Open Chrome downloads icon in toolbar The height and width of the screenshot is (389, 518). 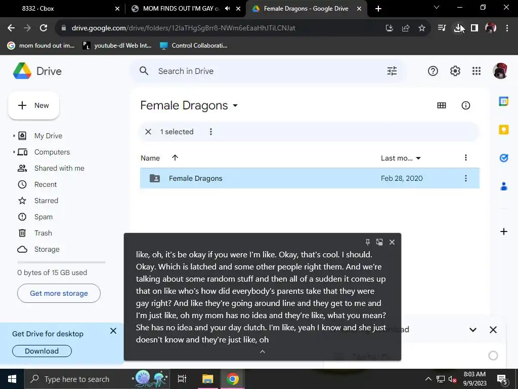click(x=457, y=28)
